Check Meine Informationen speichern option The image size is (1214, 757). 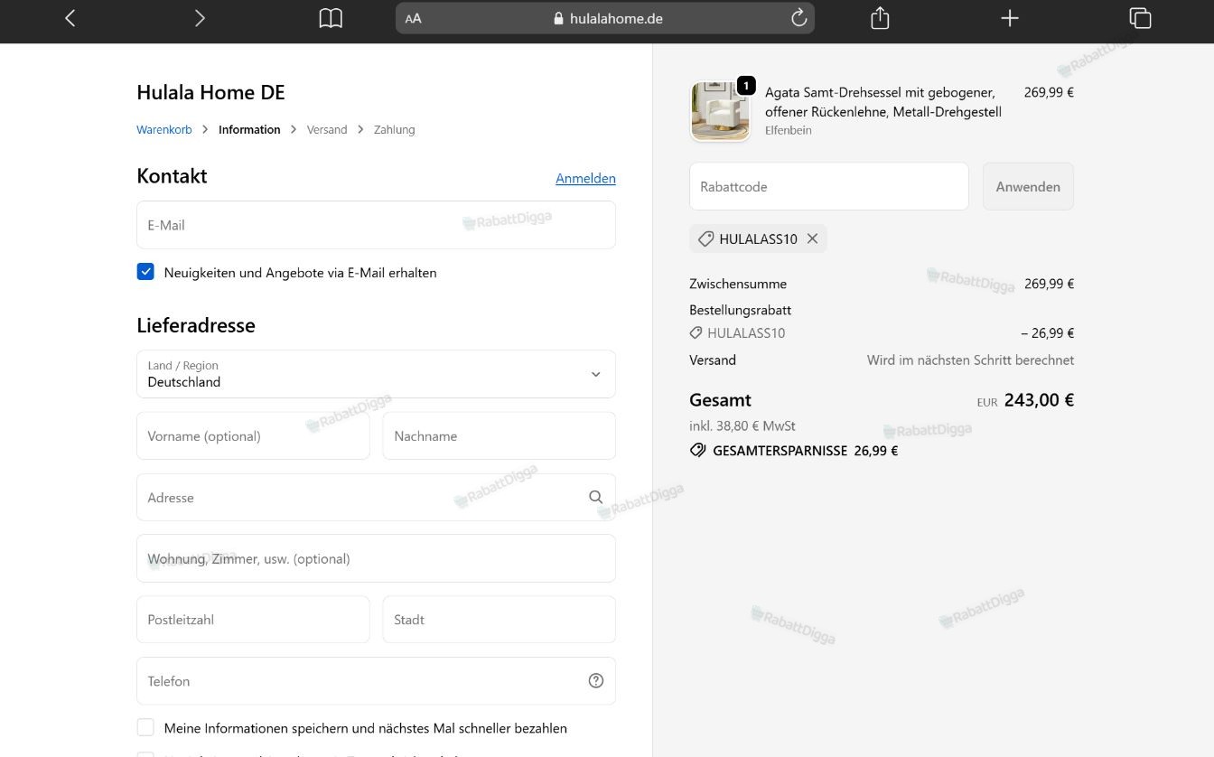(145, 727)
